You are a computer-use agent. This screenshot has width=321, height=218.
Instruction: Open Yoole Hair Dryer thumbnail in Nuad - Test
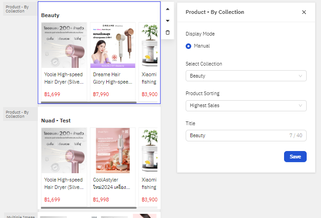coord(64,151)
